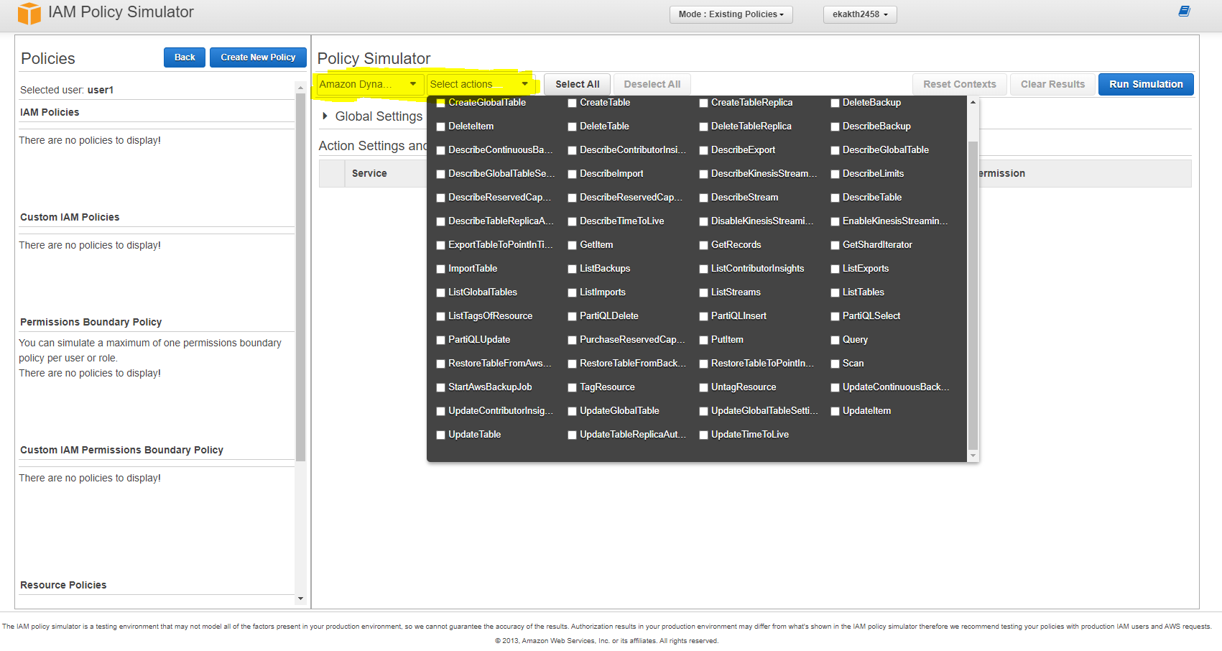The image size is (1222, 651).
Task: Click the Custom IAM Permissions Boundary Policy heading
Action: 121,450
